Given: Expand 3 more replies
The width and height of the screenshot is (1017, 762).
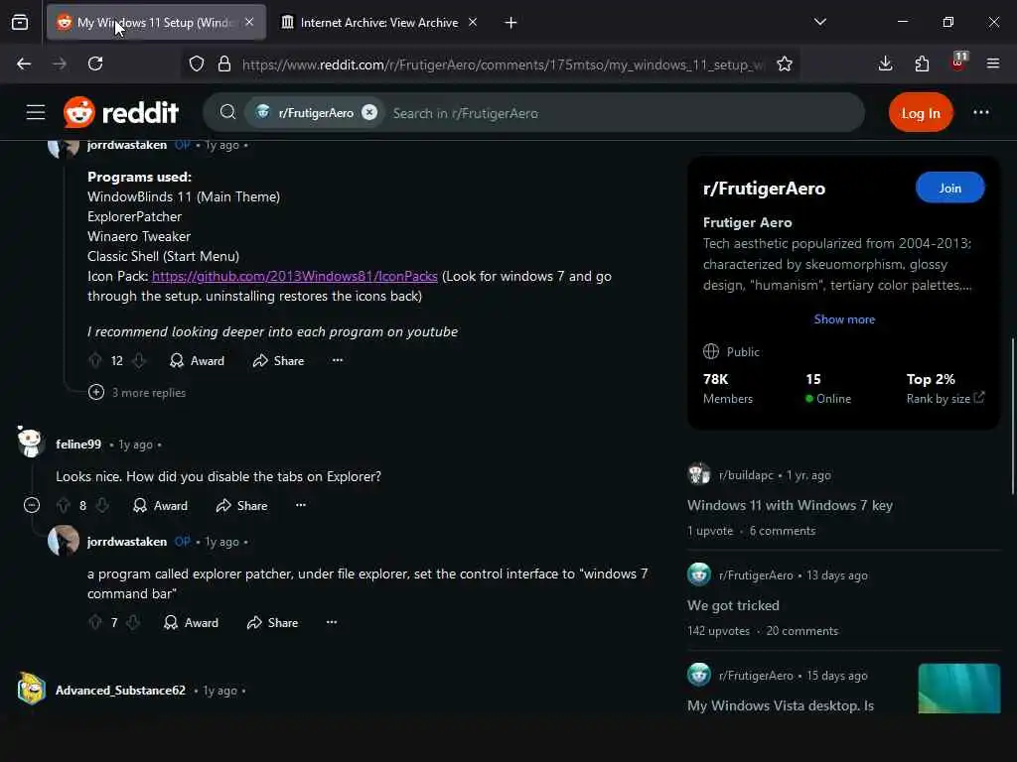Looking at the screenshot, I should click(x=137, y=393).
